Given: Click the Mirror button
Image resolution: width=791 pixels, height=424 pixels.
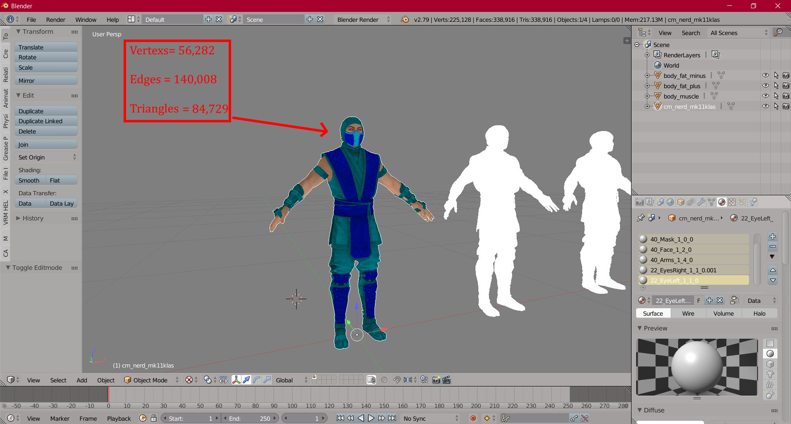Looking at the screenshot, I should tap(46, 80).
